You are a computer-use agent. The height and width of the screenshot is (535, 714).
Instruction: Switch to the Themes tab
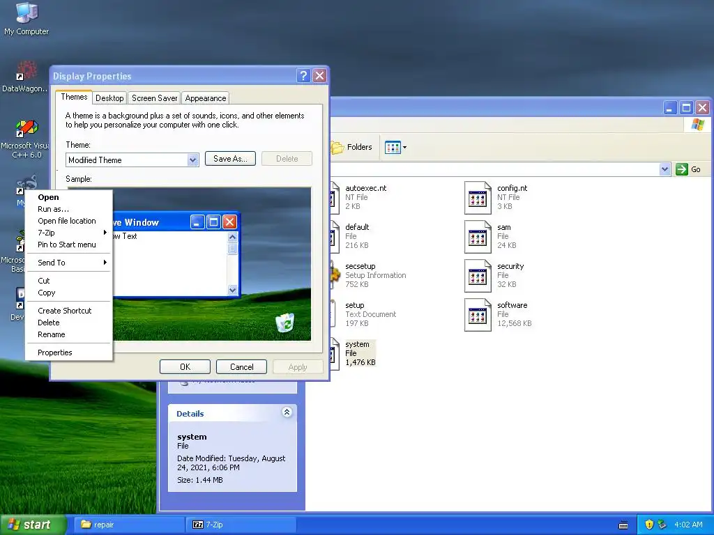[x=74, y=97]
